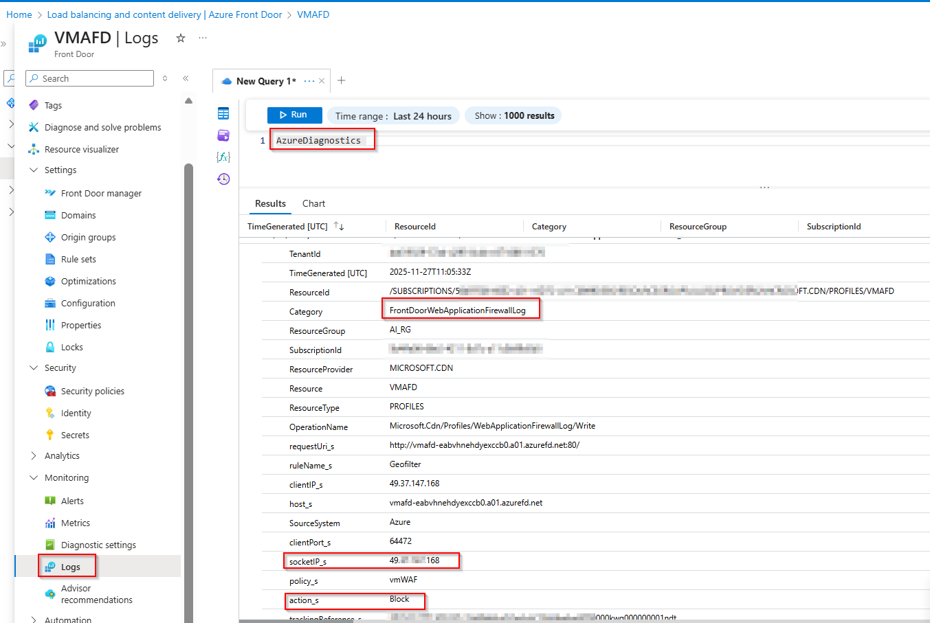Click the Identity key icon

[50, 413]
